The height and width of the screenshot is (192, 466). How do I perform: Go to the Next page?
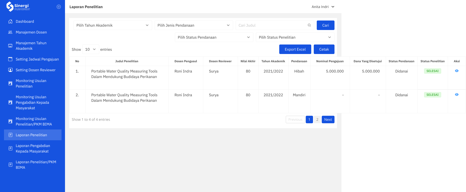[x=328, y=119]
